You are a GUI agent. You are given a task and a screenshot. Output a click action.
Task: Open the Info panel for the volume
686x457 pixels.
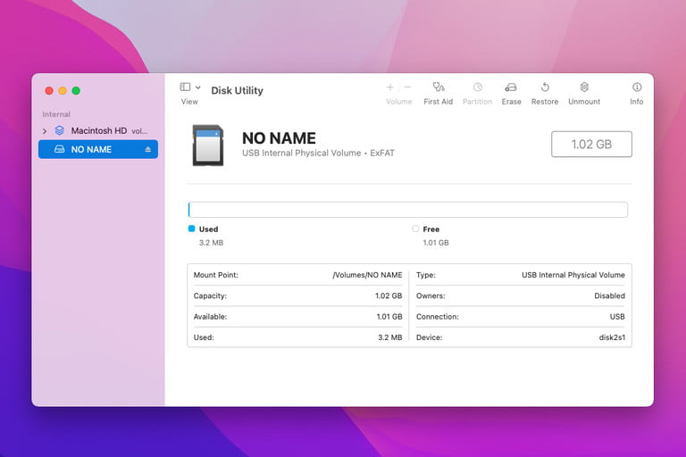coord(636,87)
